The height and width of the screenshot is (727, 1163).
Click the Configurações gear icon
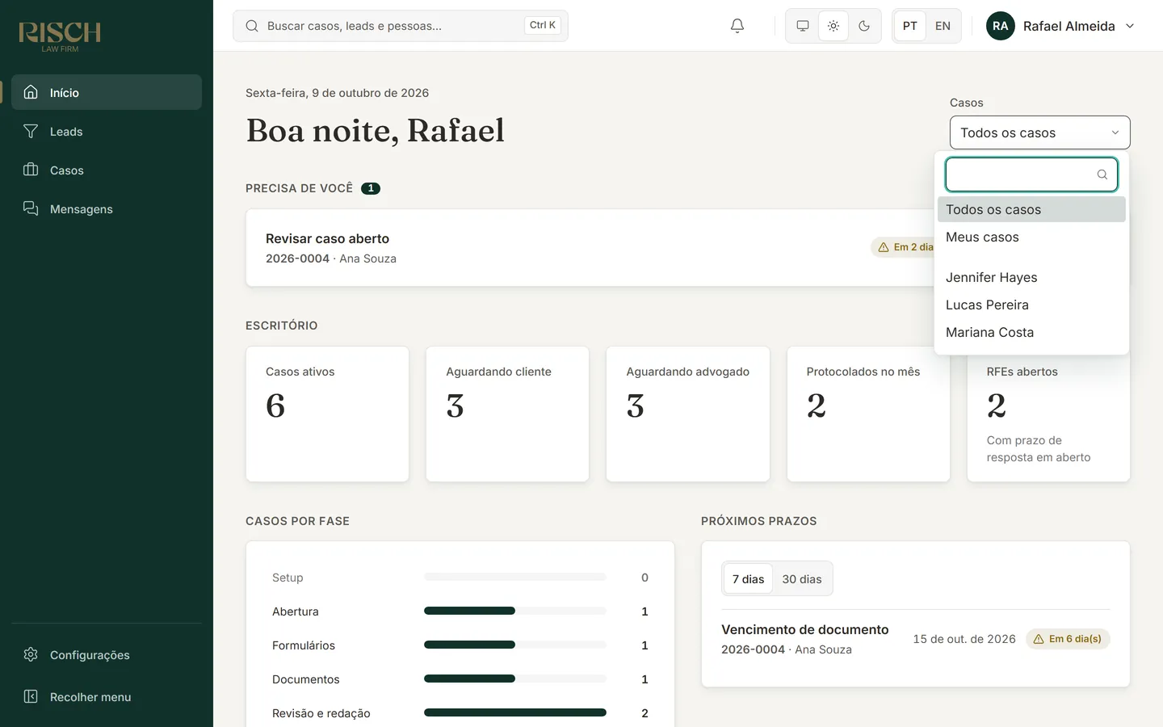coord(31,654)
